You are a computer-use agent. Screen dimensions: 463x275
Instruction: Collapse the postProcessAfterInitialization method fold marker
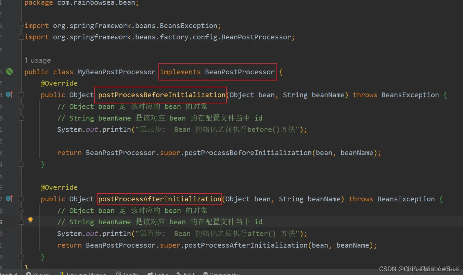[x=21, y=199]
